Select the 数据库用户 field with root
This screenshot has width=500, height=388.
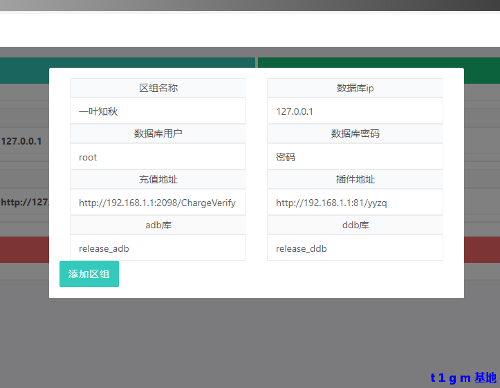coord(158,157)
